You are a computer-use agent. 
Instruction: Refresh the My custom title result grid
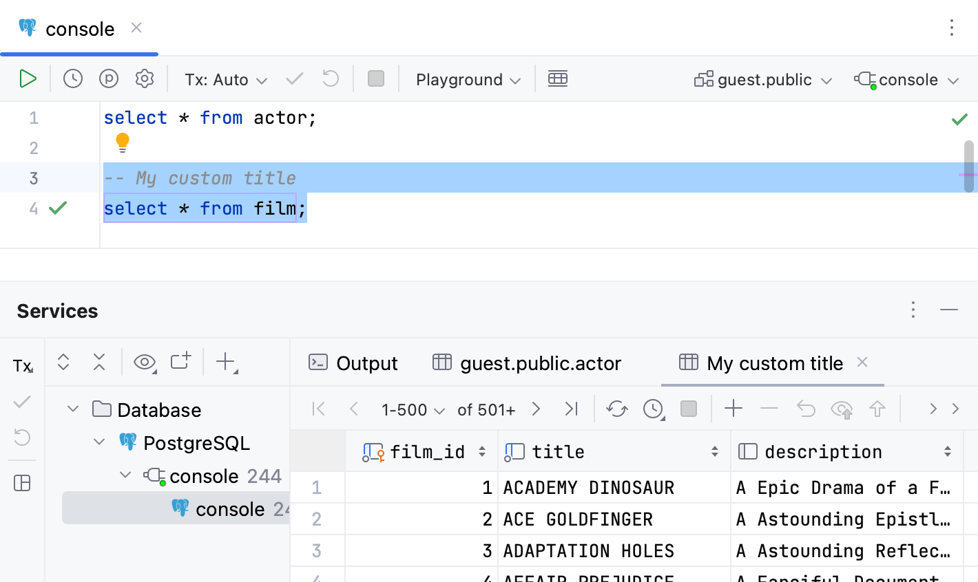click(616, 409)
